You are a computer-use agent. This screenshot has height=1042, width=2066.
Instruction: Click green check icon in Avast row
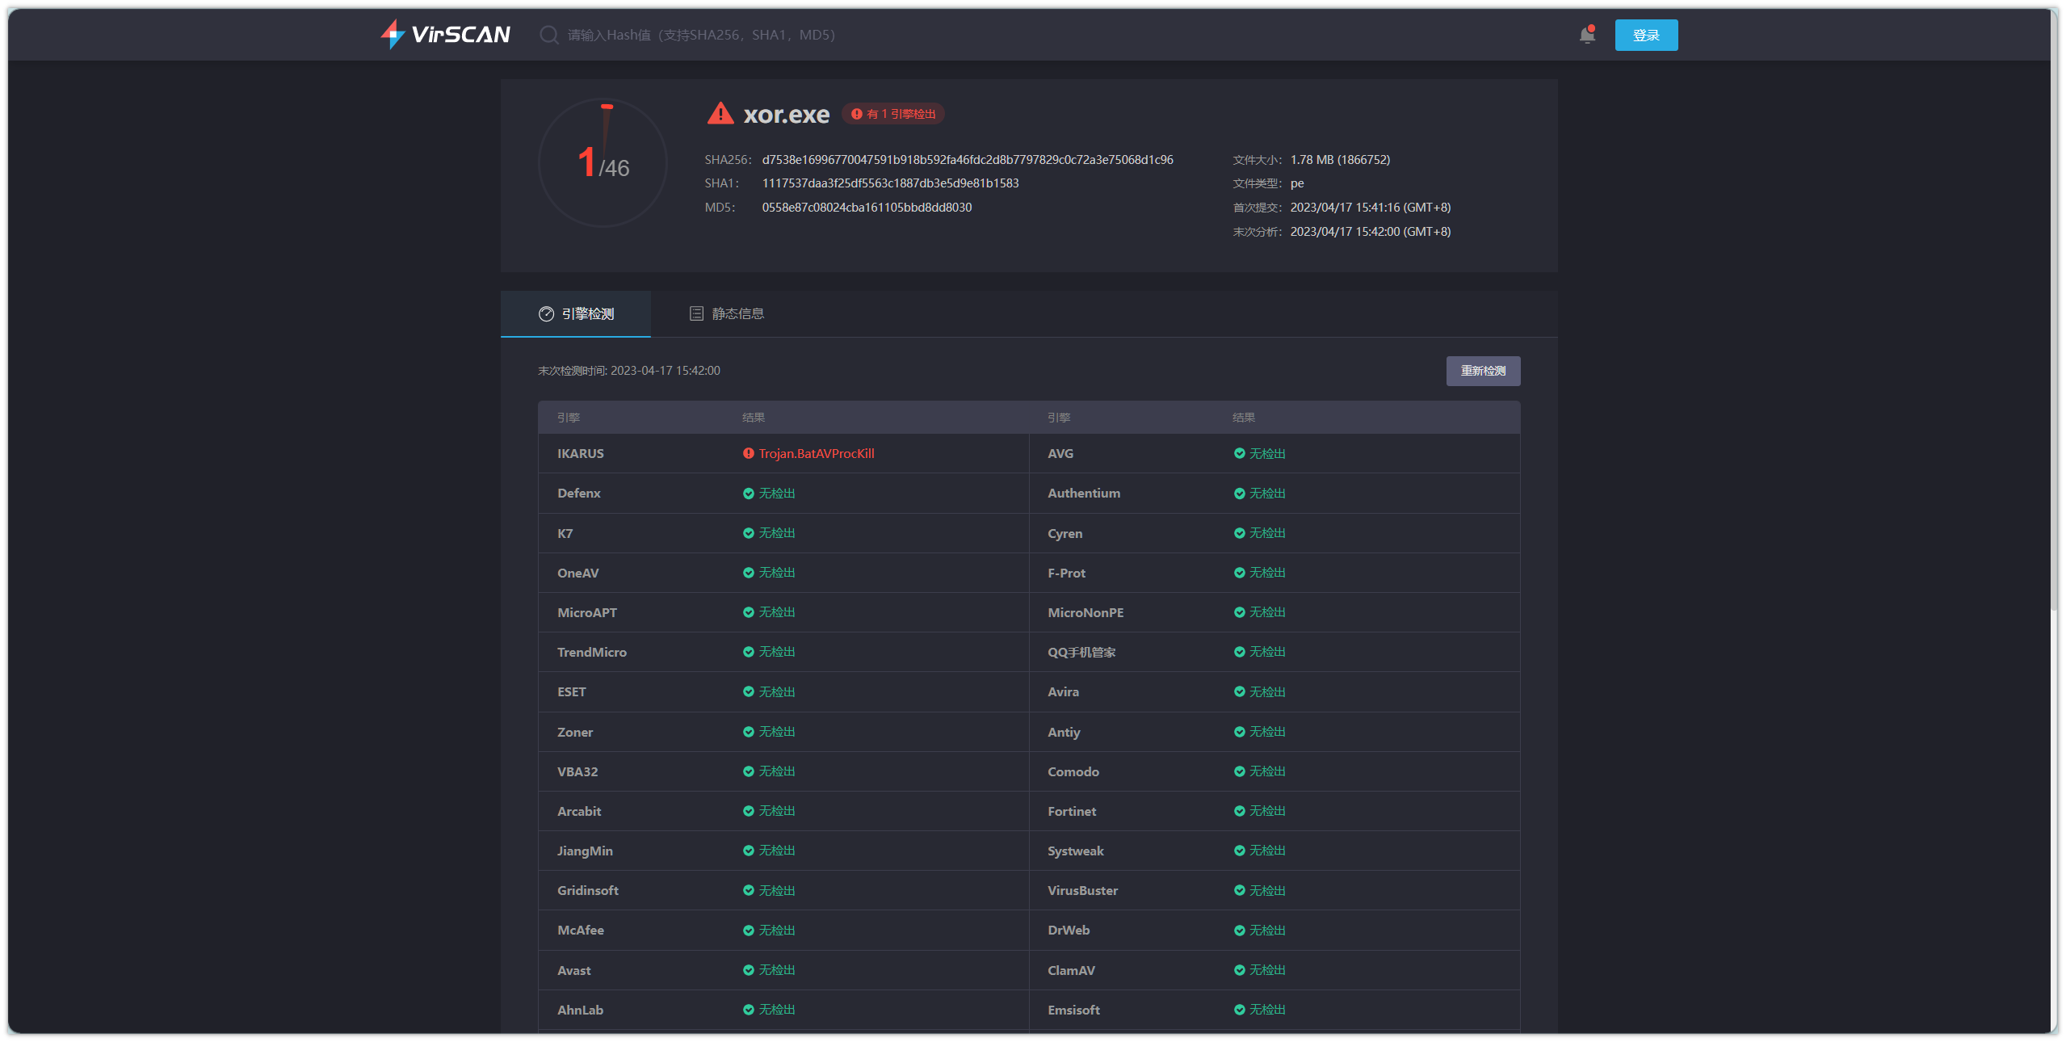pos(748,970)
